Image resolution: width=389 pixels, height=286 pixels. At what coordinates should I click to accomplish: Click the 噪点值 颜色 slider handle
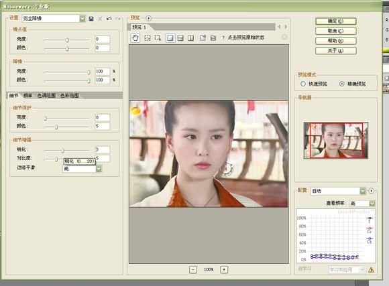67,49
